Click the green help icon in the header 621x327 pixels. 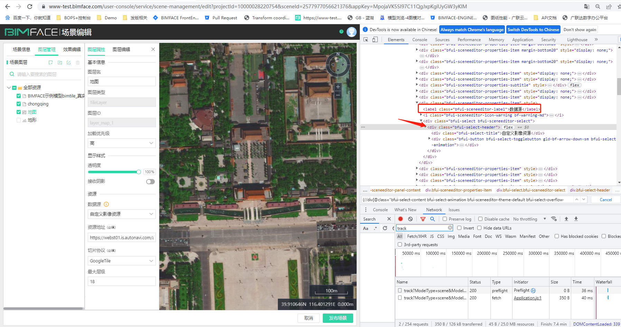click(341, 32)
